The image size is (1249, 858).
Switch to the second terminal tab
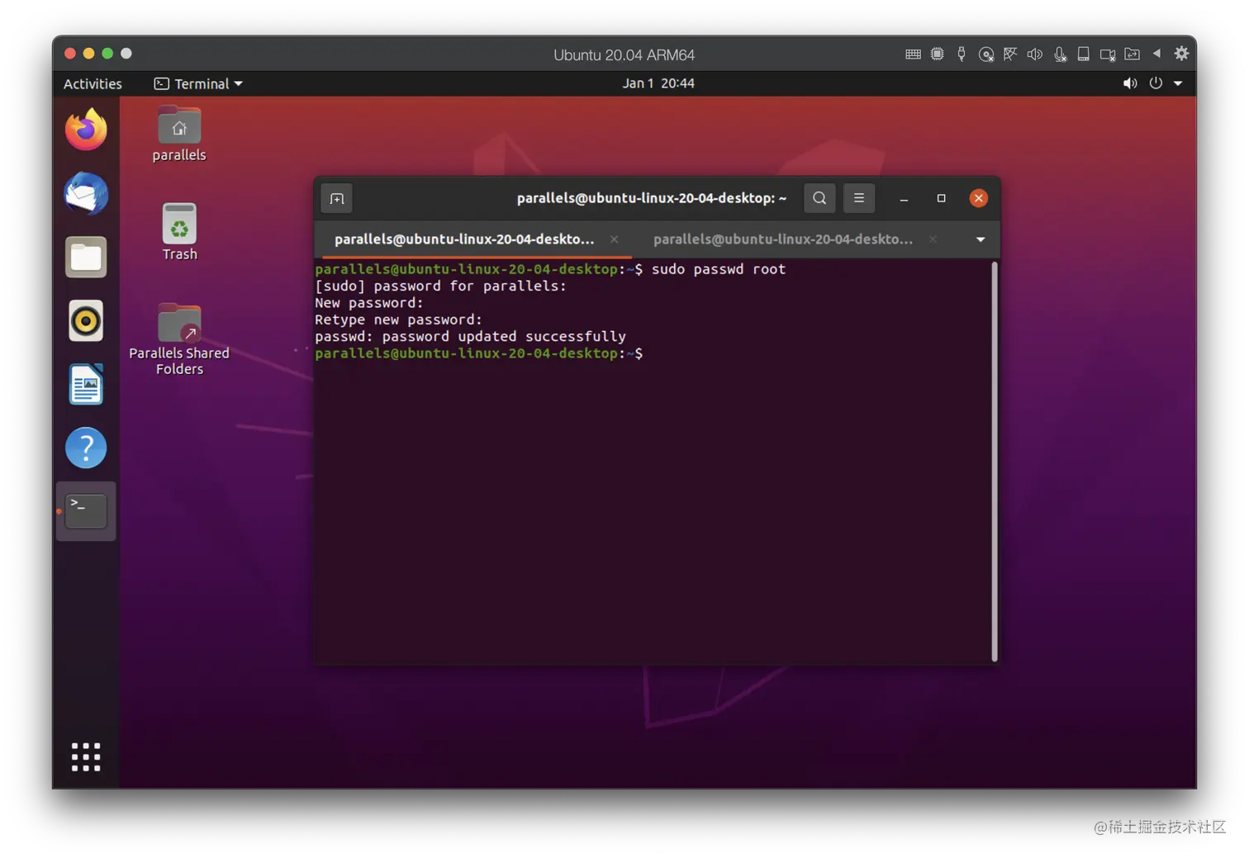pyautogui.click(x=781, y=239)
